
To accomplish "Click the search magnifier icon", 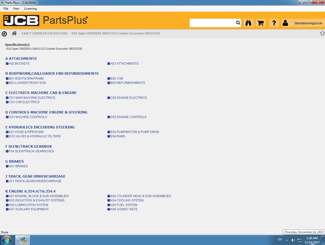I will point(238,23).
